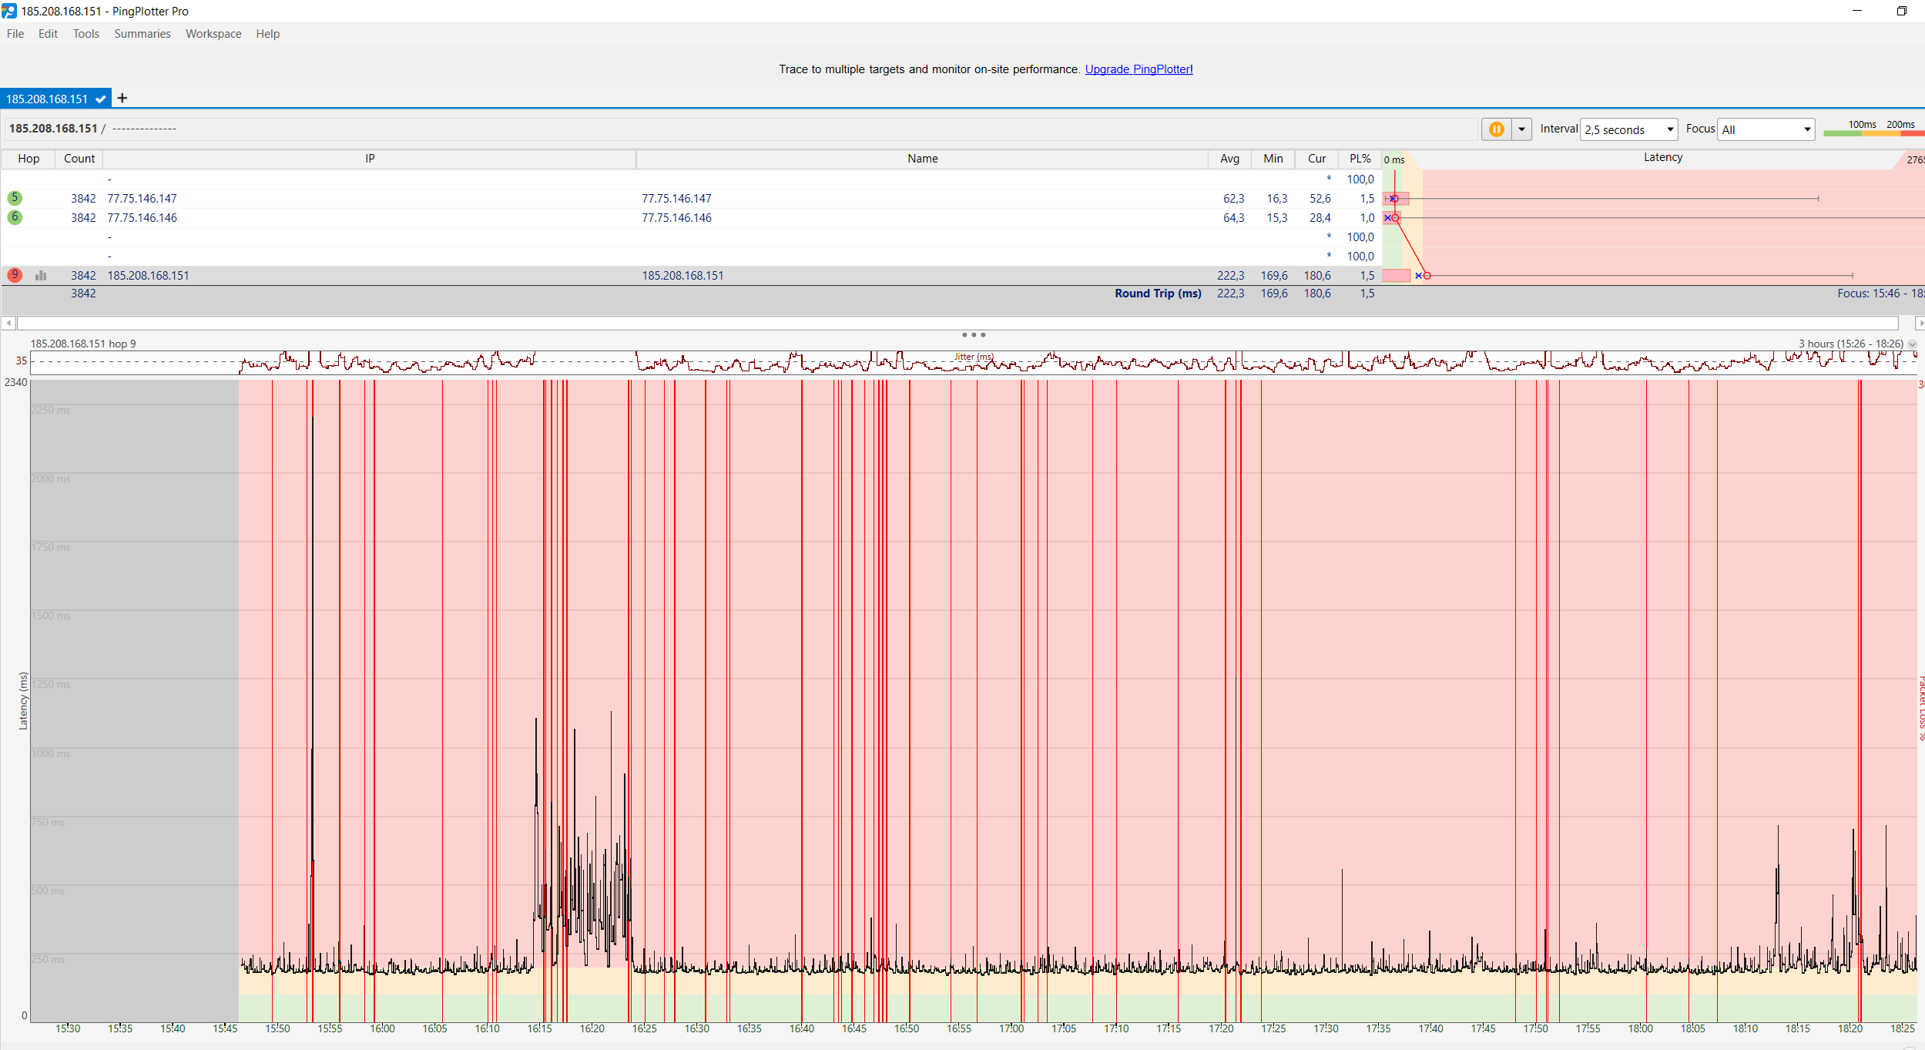Image resolution: width=1925 pixels, height=1050 pixels.
Task: Open the Summaries menu
Action: tap(142, 34)
